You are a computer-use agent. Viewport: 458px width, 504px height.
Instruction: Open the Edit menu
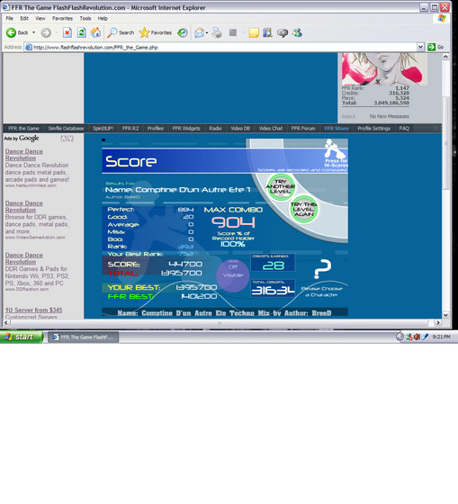24,18
